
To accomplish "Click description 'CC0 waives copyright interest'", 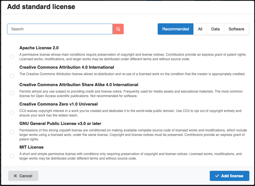I will pyautogui.click(x=130, y=113).
